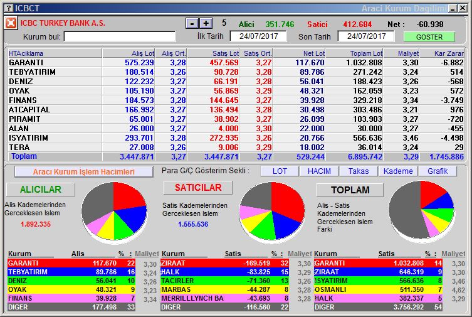Click gray DIGER -116.560 sellers row
472x317 pixels.
pos(225,307)
